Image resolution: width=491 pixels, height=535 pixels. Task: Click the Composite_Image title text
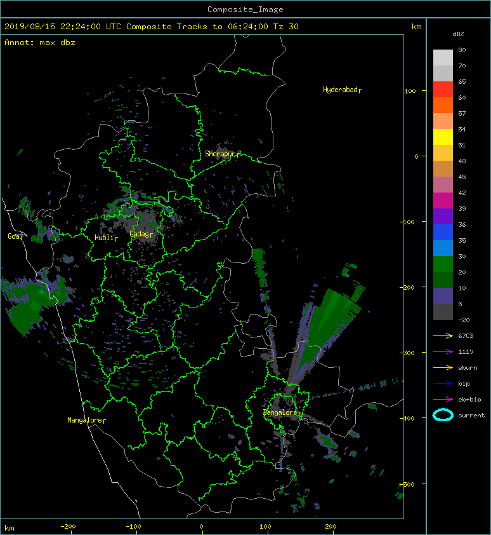[x=245, y=10]
